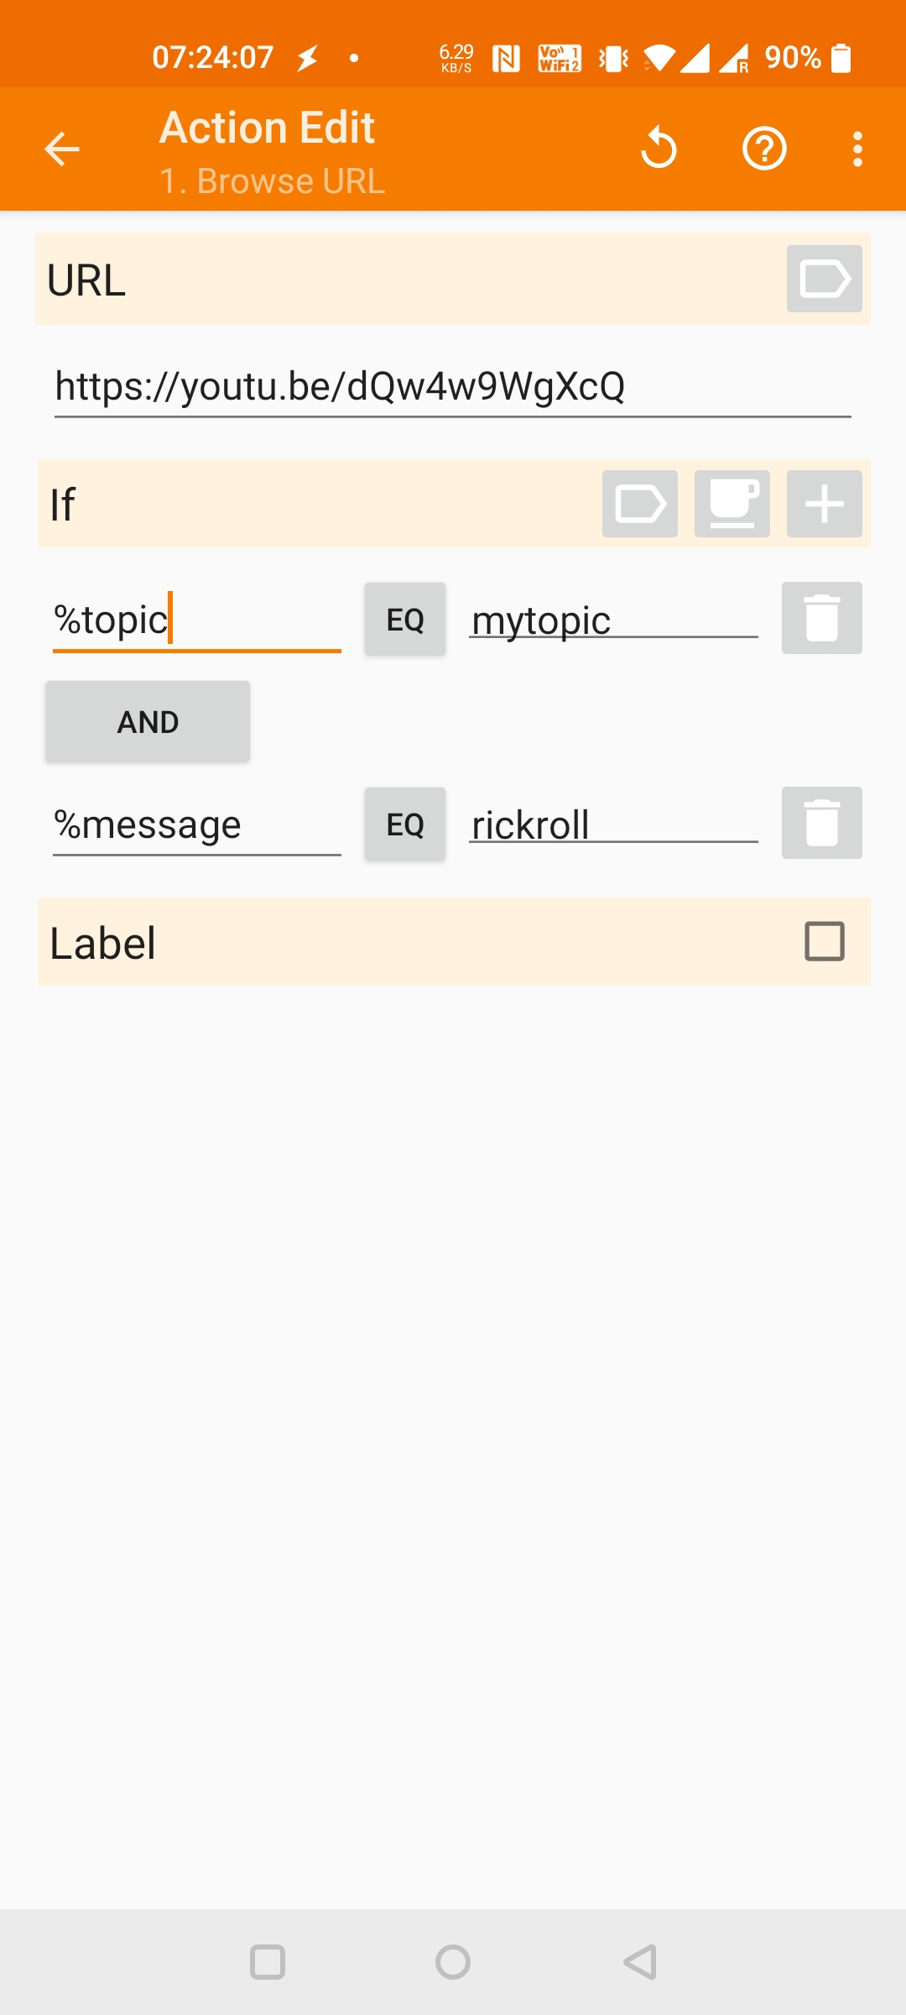906x2015 pixels.
Task: Tap the %topic variable field
Action: point(196,620)
